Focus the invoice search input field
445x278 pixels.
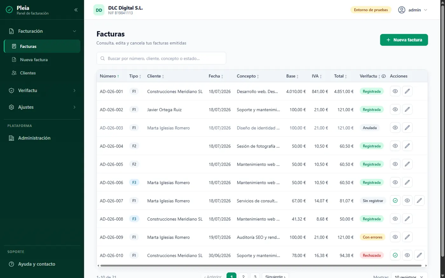[161, 58]
